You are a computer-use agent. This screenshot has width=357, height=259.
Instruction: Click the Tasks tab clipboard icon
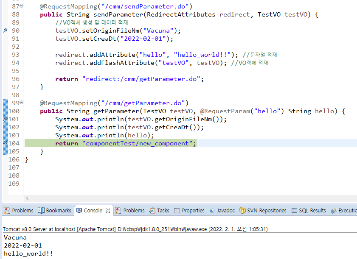152,211
